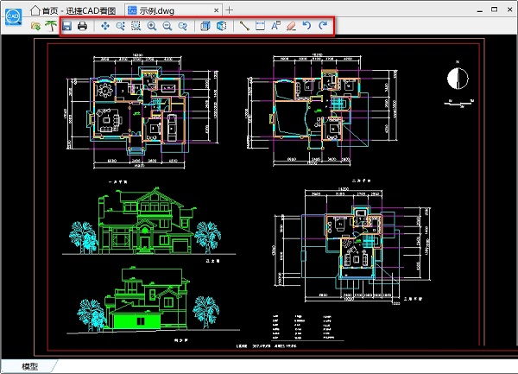Screen dimensions: 518x374
Task: Maximize the CAD viewer window
Action: [494, 10]
